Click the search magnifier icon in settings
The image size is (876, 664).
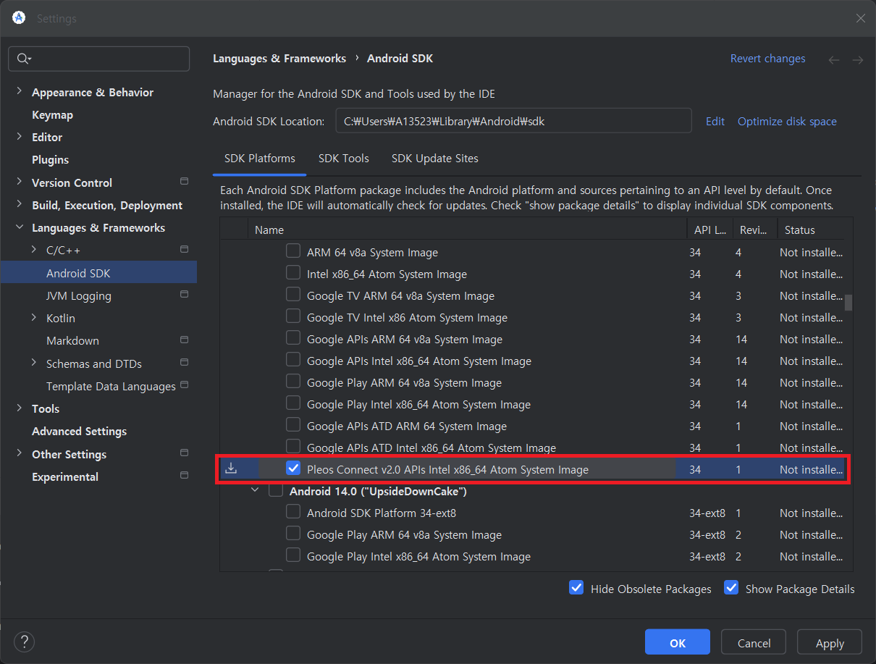pos(23,59)
